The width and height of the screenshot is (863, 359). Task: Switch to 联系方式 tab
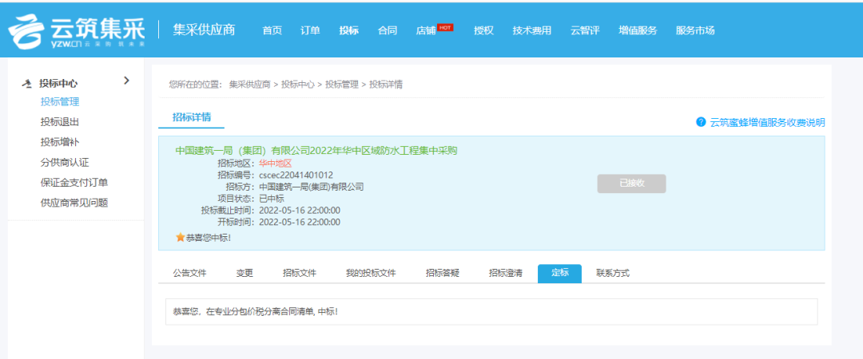coord(613,273)
